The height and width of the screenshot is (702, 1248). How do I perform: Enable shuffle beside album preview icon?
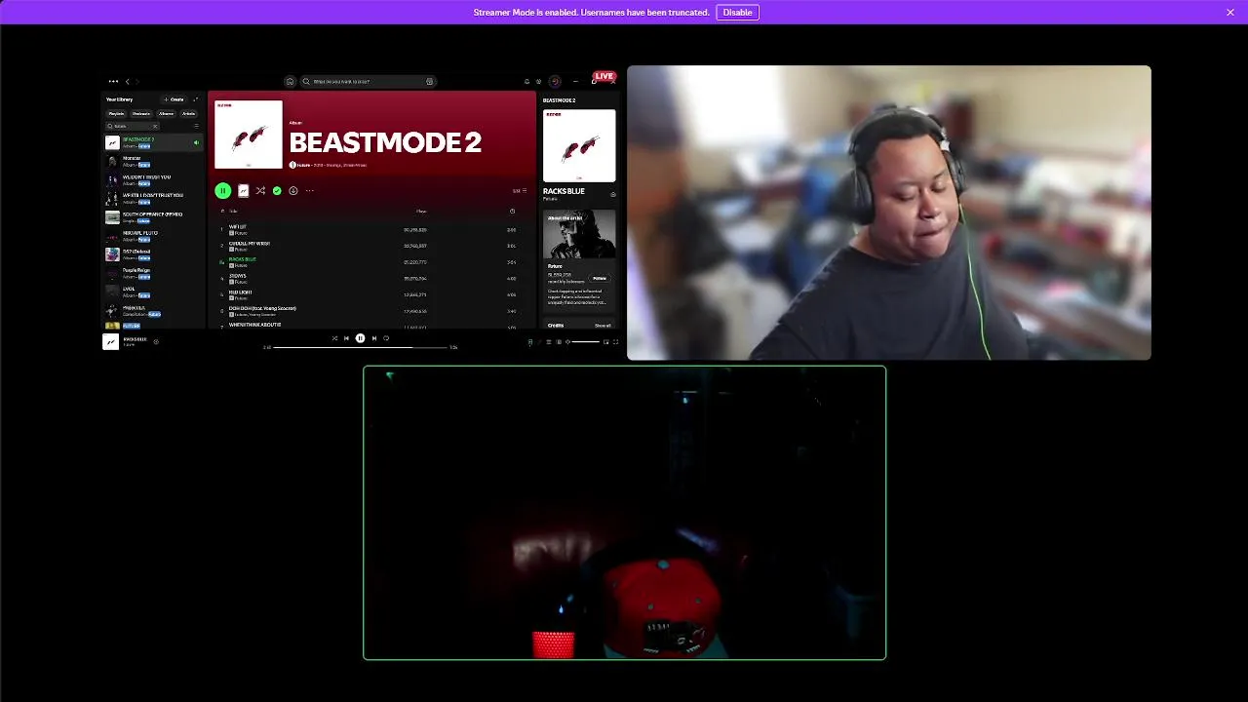tap(260, 191)
